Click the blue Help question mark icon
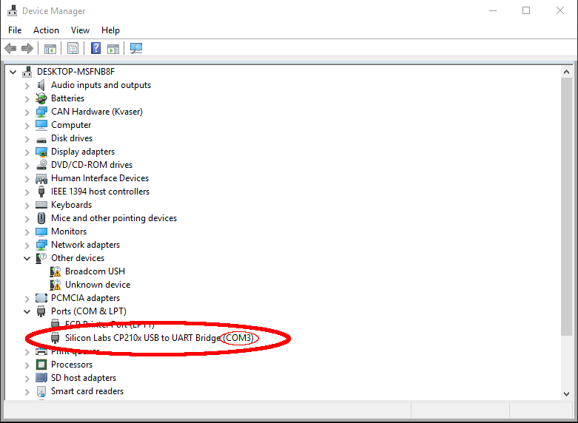The width and height of the screenshot is (578, 423). 96,48
